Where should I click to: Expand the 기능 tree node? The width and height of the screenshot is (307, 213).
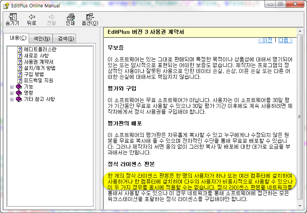click(x=12, y=87)
